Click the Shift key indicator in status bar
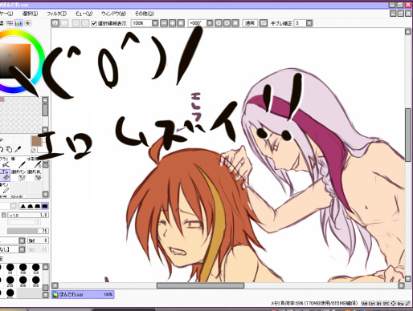 364,304
